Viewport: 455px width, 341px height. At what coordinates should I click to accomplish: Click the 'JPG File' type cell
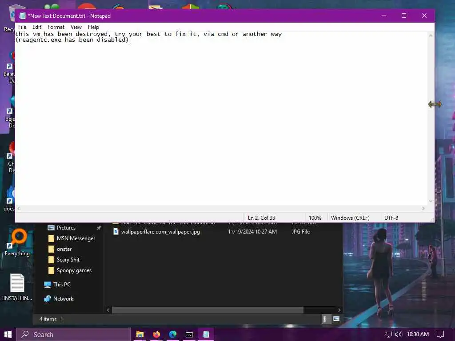coord(301,232)
